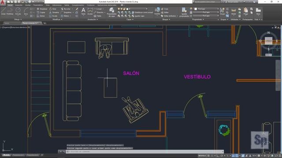The image size is (282, 158).
Task: Open the Inicio ribbon tab
Action: tap(10, 5)
